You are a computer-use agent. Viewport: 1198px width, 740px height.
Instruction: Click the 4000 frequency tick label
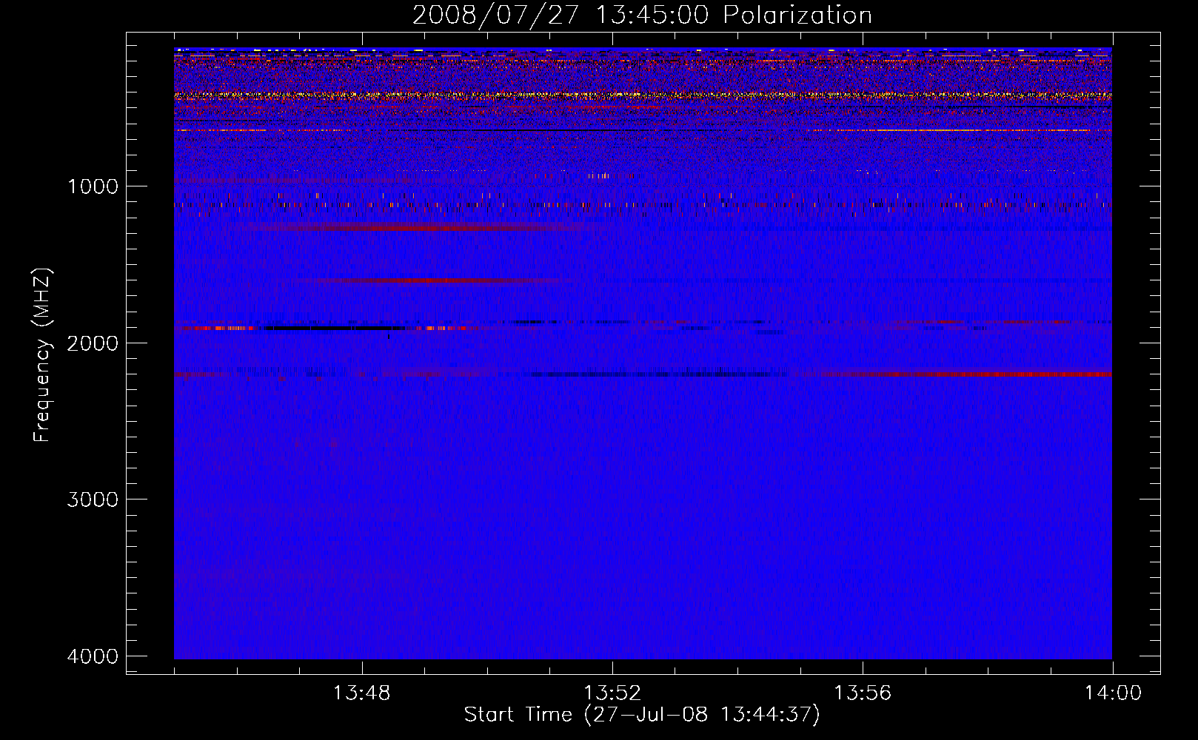pos(93,656)
